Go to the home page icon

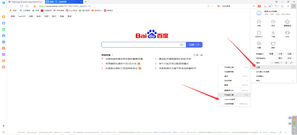27,6
